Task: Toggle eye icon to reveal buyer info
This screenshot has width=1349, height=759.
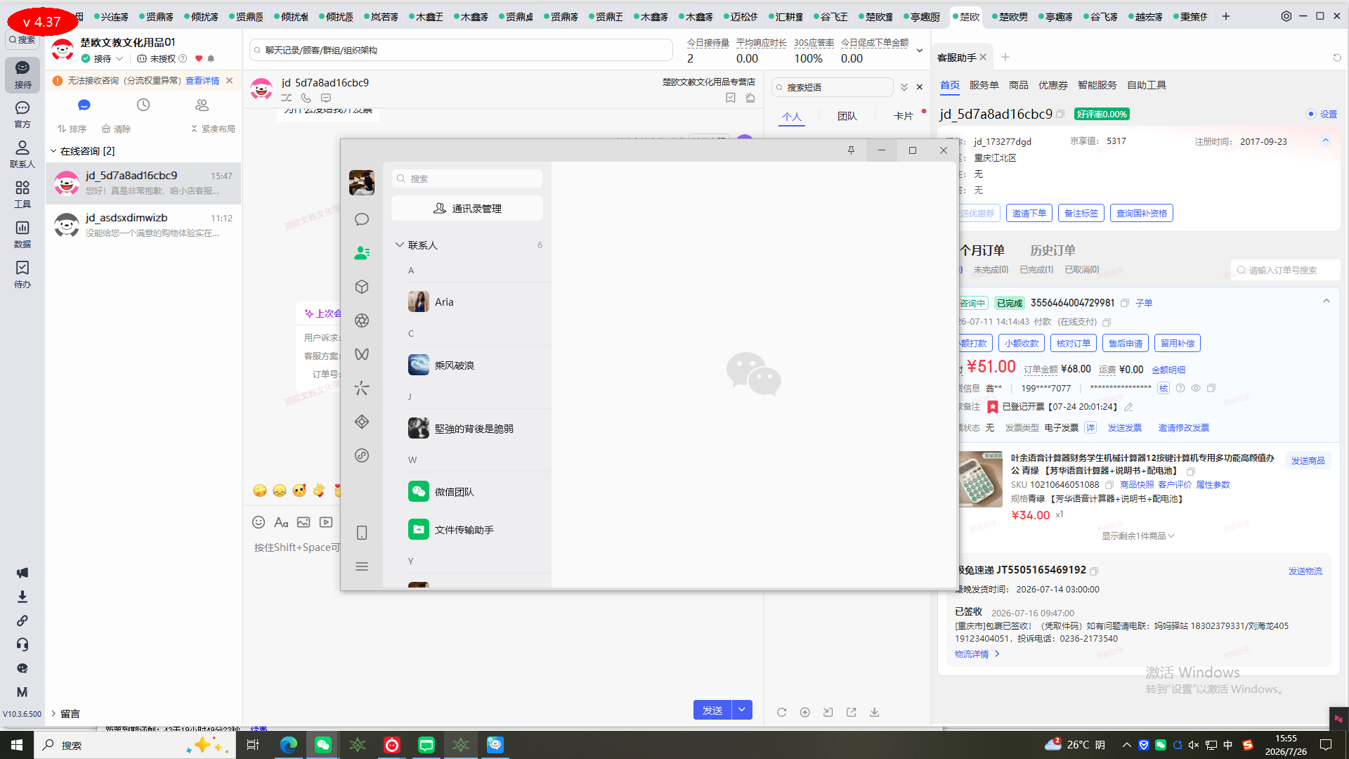Action: tap(1196, 388)
